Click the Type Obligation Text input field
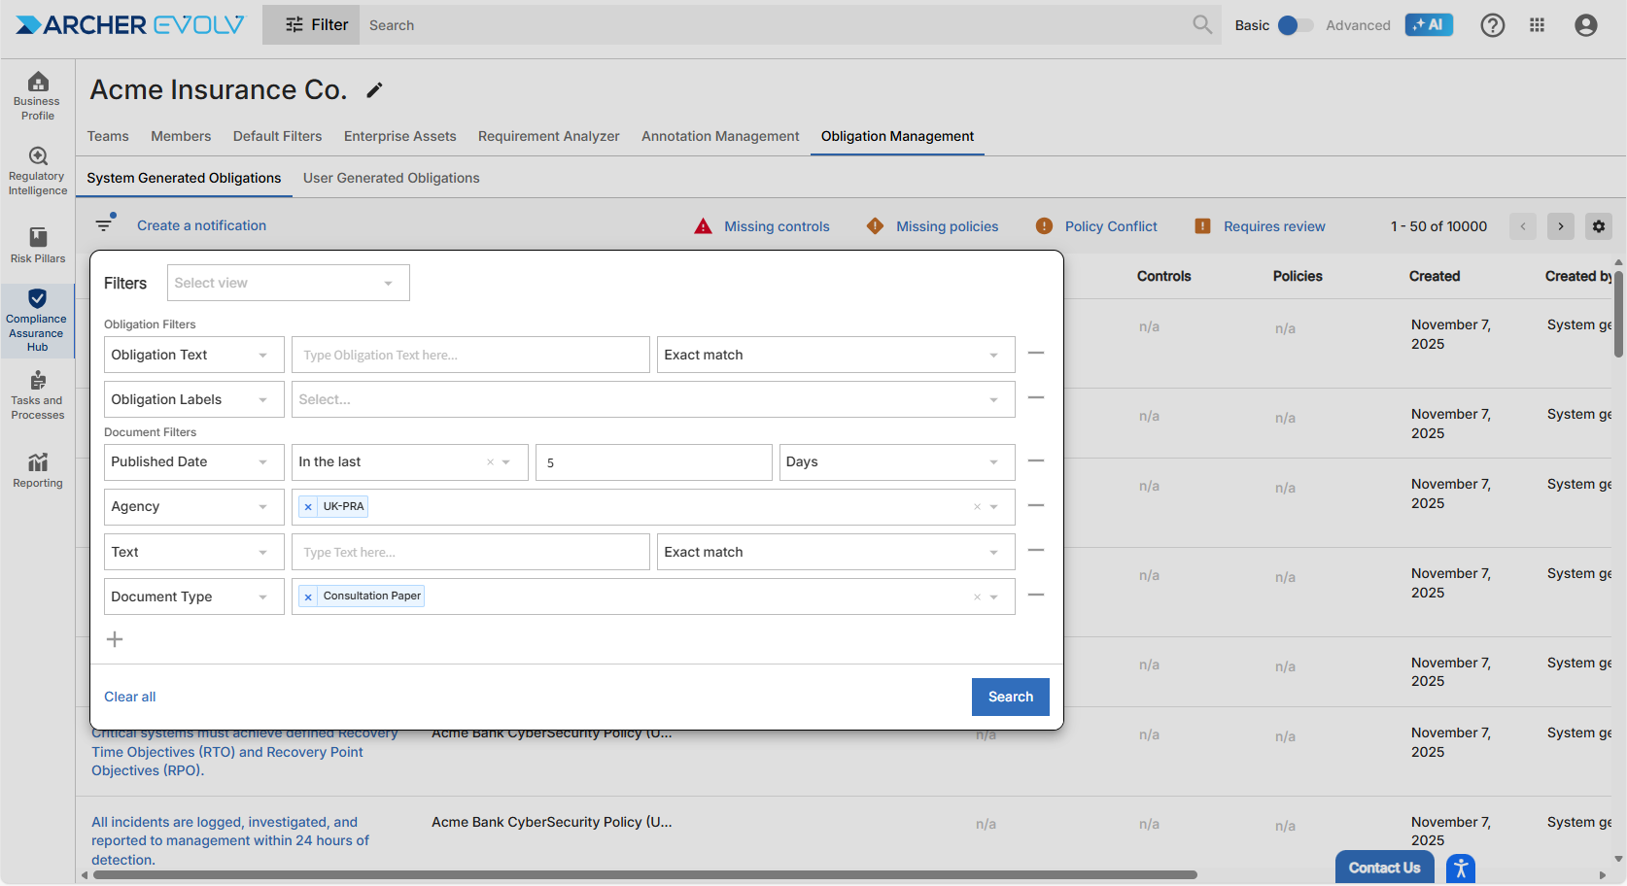 click(470, 355)
